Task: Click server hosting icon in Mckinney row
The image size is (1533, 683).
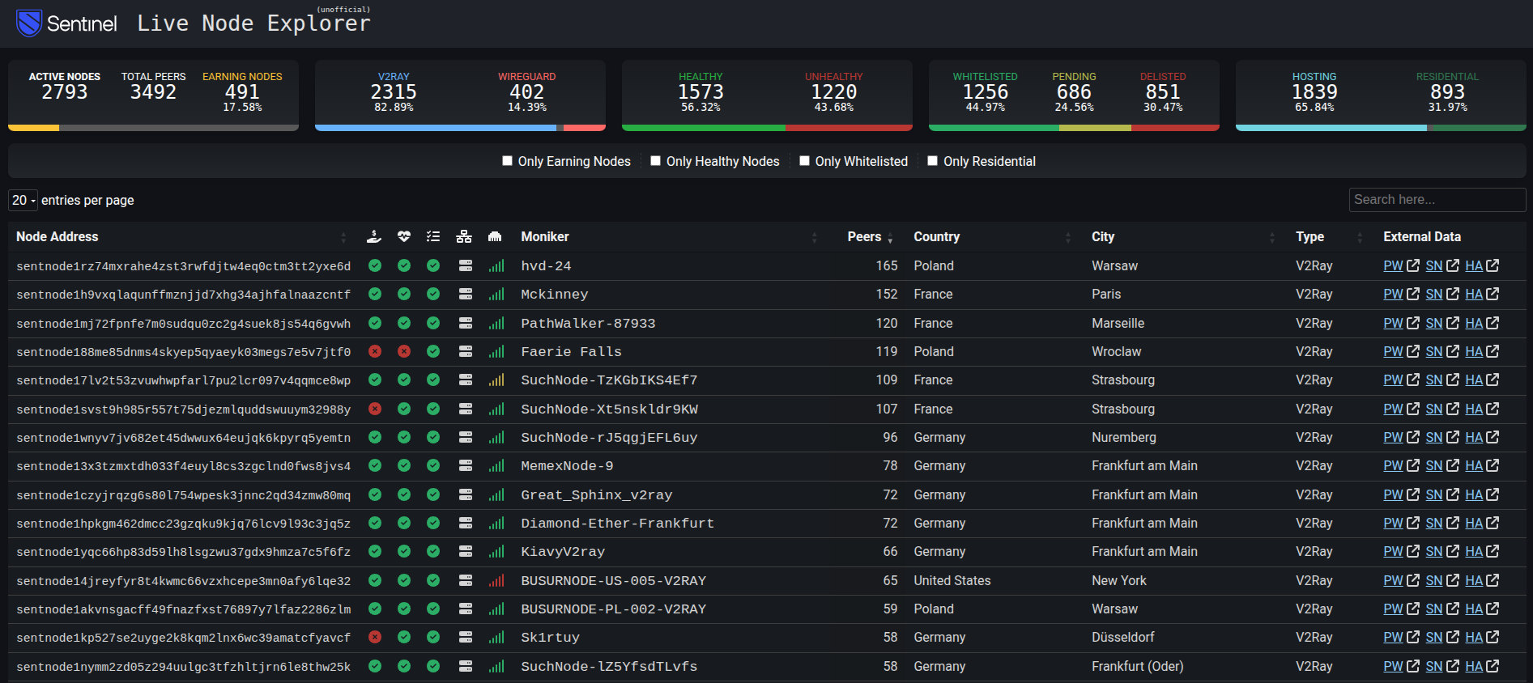Action: [x=466, y=294]
